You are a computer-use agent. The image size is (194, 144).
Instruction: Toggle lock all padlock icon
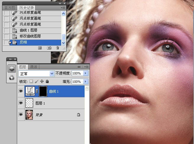47,81
